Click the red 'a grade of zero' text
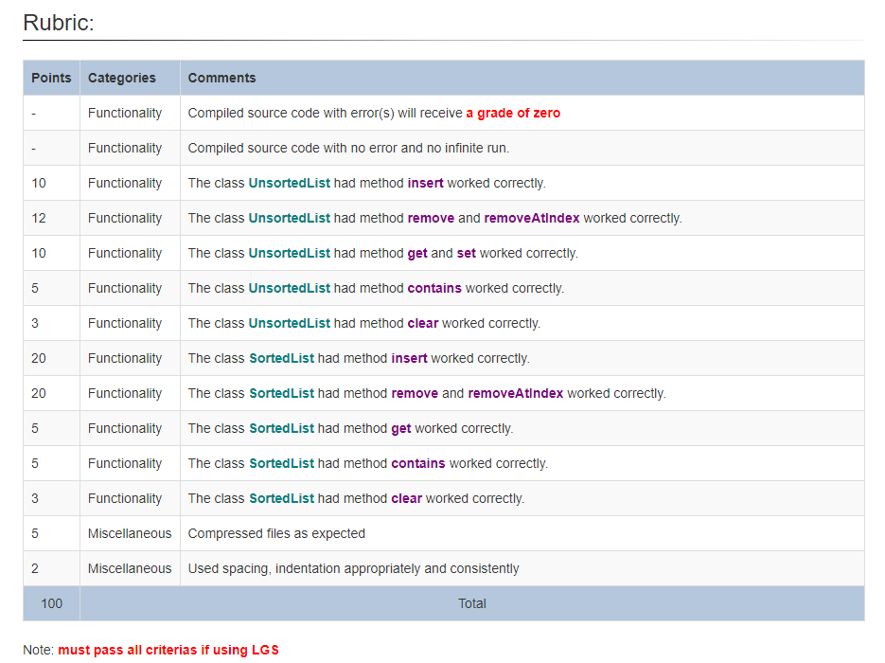The image size is (885, 663). [x=514, y=113]
